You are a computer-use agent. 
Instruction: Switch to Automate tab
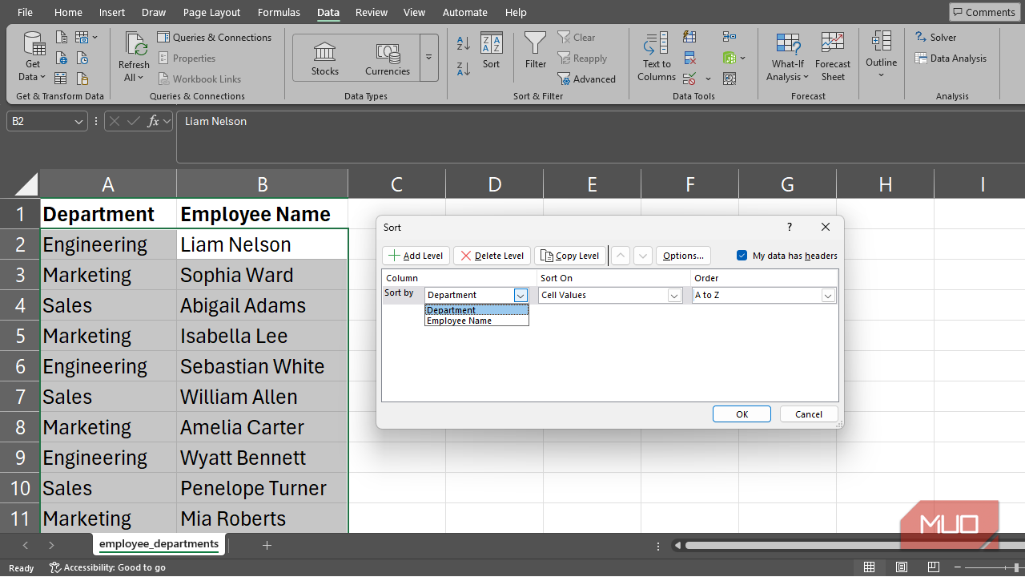464,12
